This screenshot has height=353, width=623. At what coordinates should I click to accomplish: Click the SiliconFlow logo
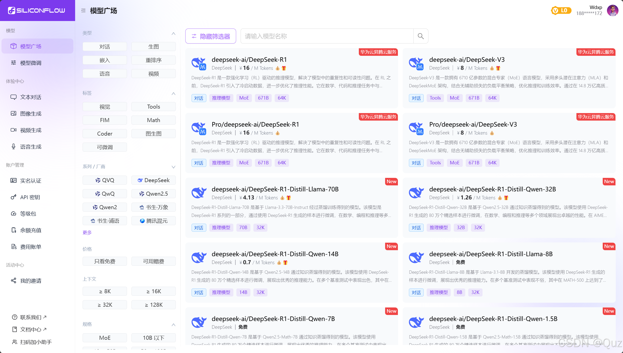coord(37,11)
